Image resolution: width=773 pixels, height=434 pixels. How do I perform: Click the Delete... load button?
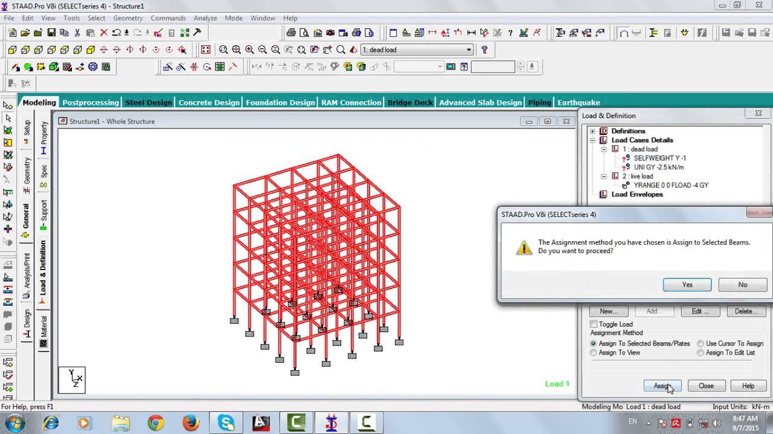click(x=746, y=311)
